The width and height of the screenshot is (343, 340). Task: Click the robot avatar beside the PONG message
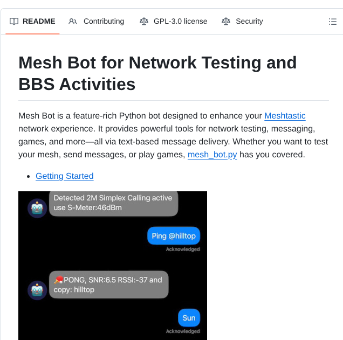(37, 290)
